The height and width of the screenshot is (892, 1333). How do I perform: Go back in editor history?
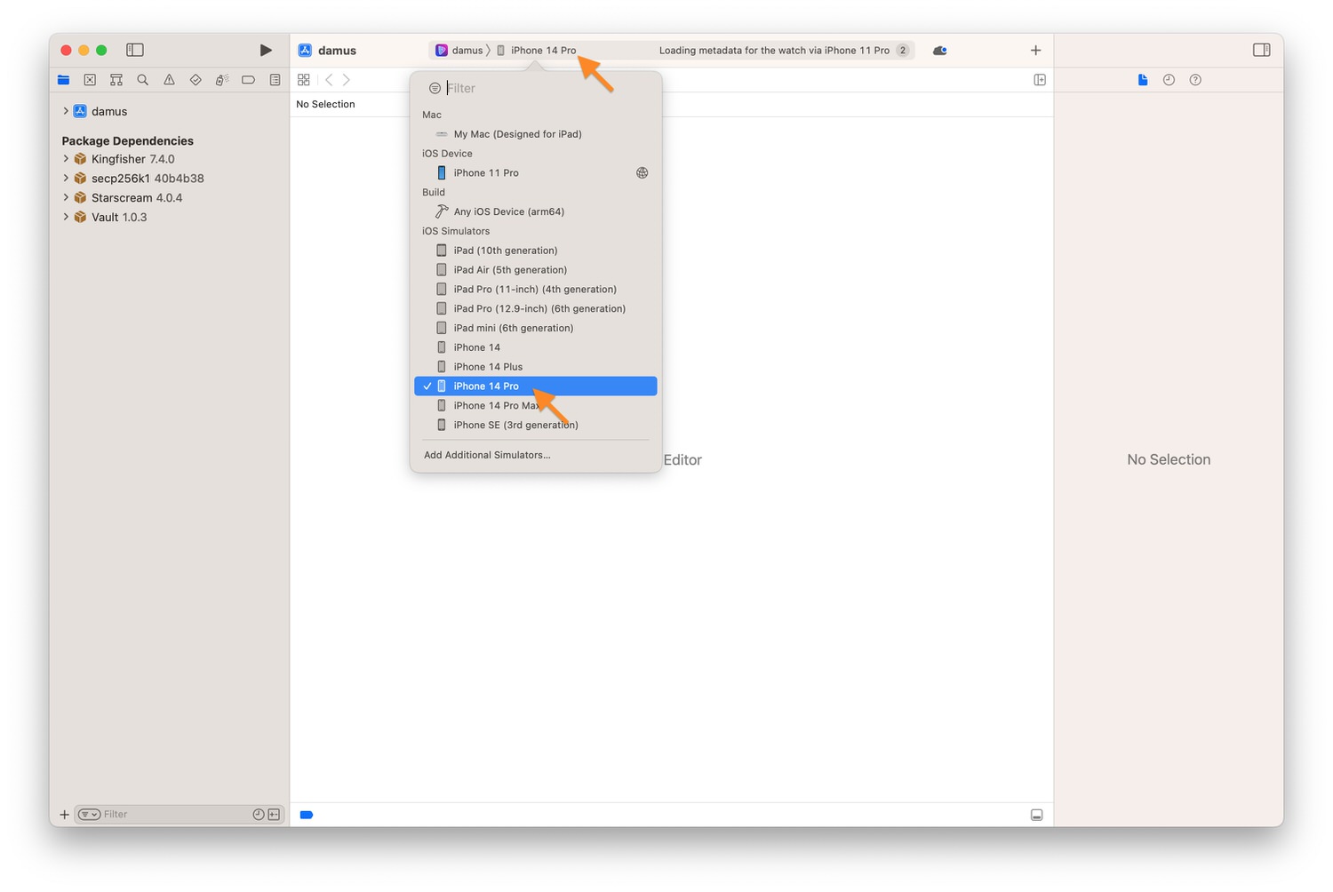click(x=329, y=80)
